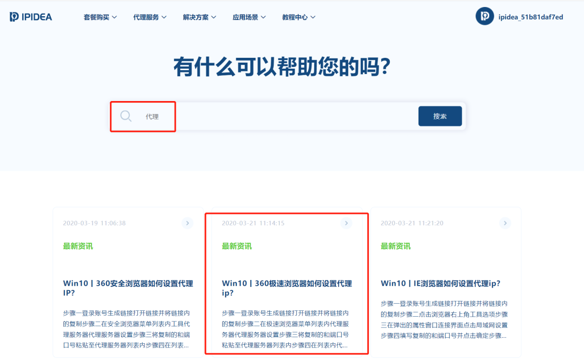Open the IE浏览器 card arrow icon
The width and height of the screenshot is (584, 361).
point(505,223)
